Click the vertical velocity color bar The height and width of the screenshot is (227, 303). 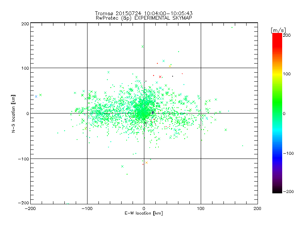(x=277, y=113)
